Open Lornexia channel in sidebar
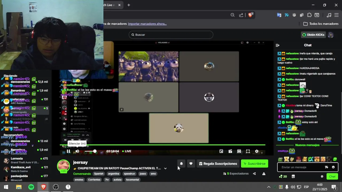Image resolution: width=342 pixels, height=192 pixels. [25, 160]
